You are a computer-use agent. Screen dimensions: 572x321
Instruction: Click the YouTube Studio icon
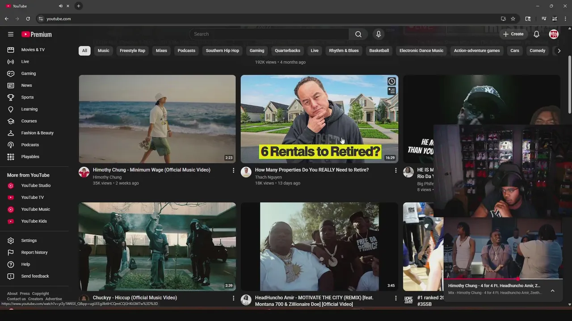point(11,185)
